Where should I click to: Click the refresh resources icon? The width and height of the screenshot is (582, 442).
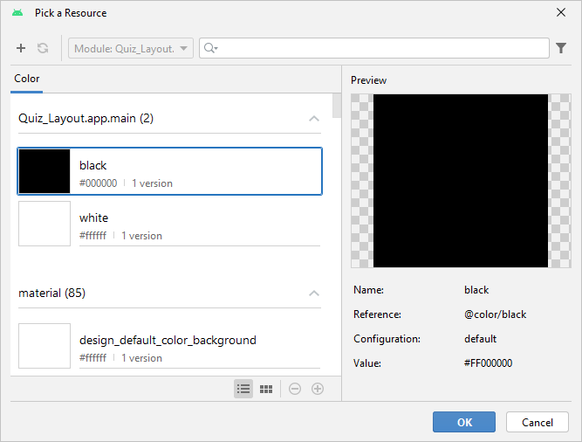[43, 49]
